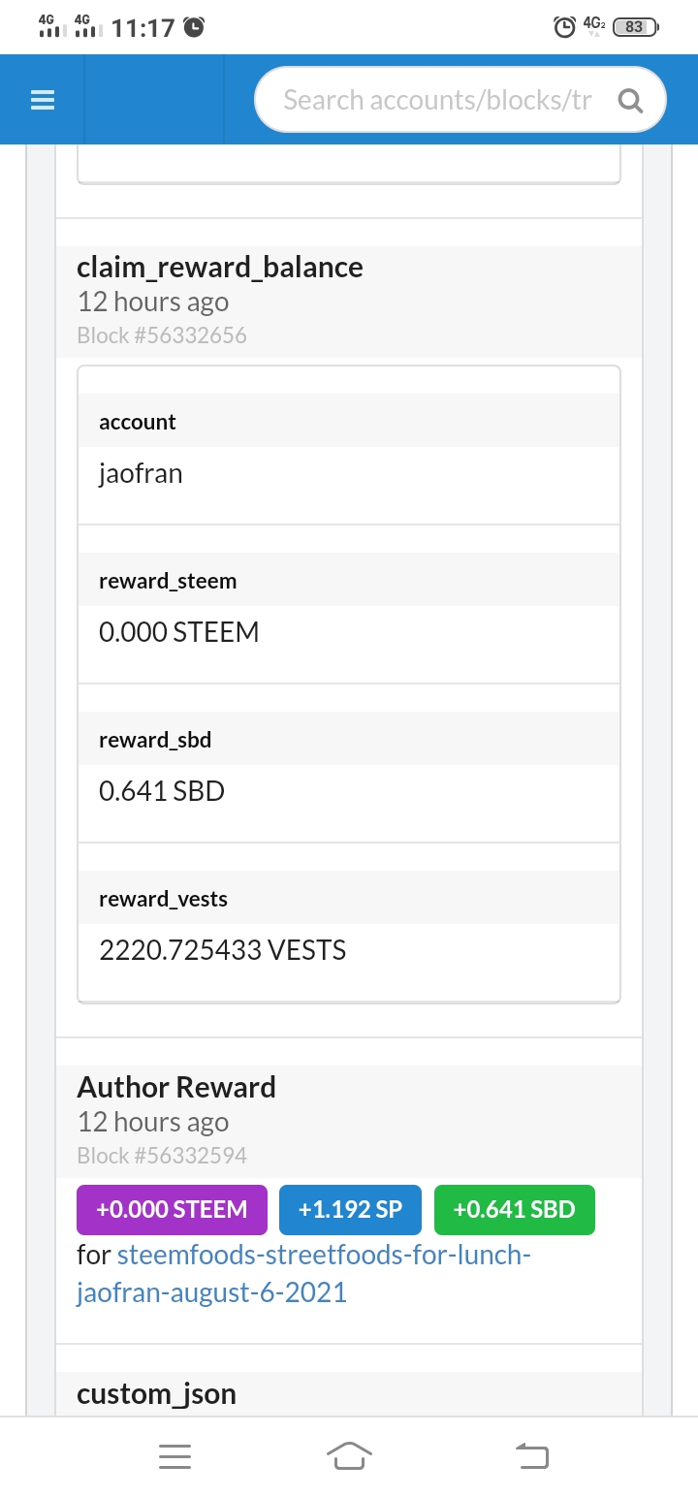698x1497 pixels.
Task: Select the custom_json operation heading
Action: coord(156,1394)
